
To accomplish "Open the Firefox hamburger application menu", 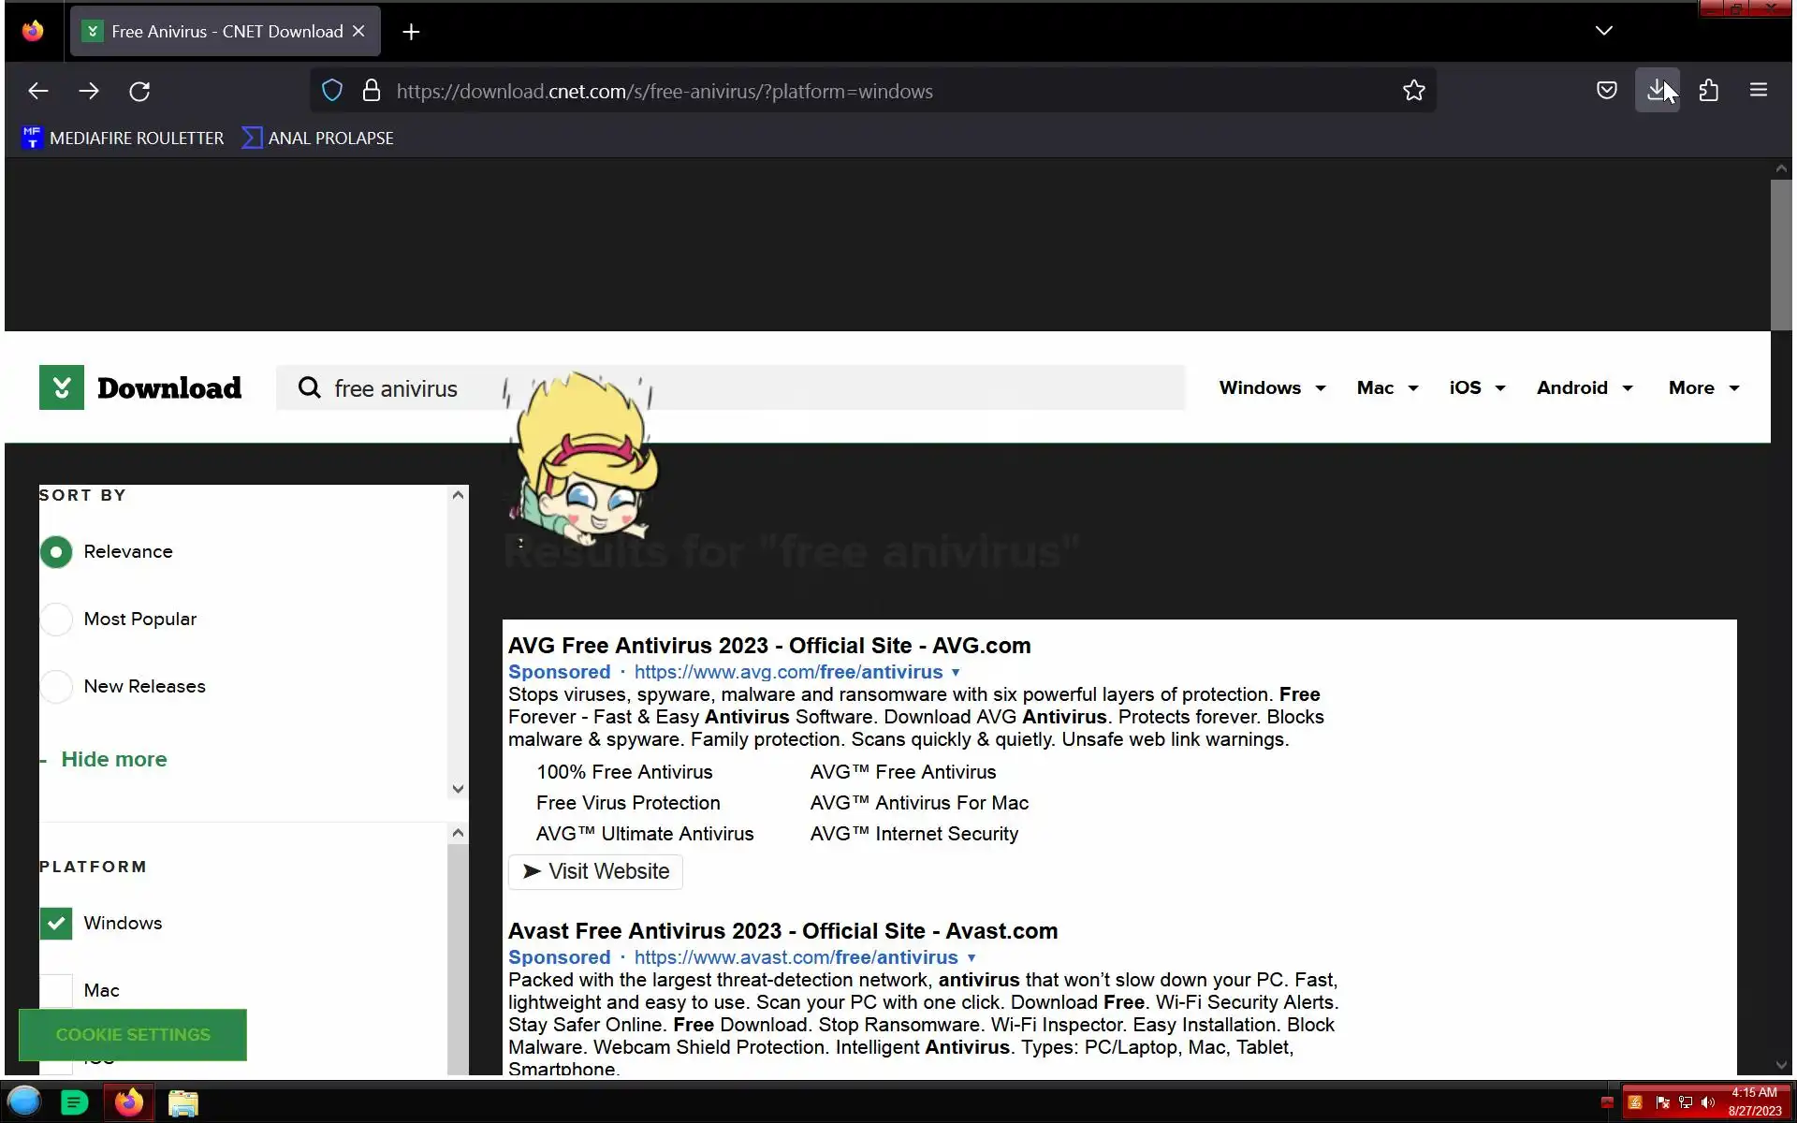I will [x=1758, y=91].
